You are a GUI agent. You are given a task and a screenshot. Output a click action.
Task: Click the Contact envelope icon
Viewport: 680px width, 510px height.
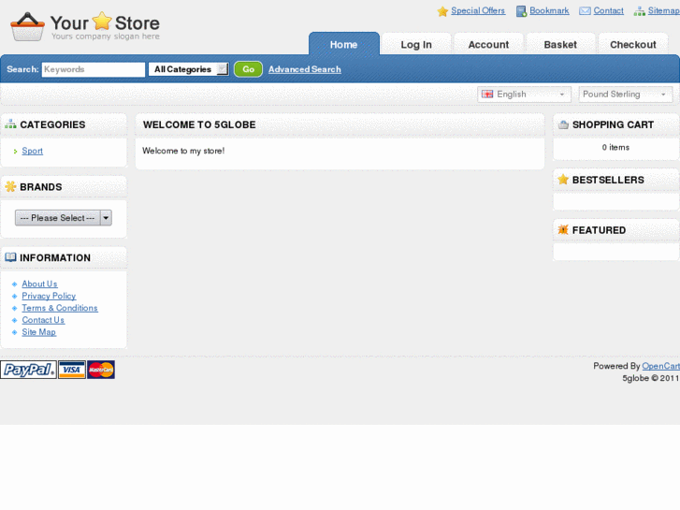point(585,11)
